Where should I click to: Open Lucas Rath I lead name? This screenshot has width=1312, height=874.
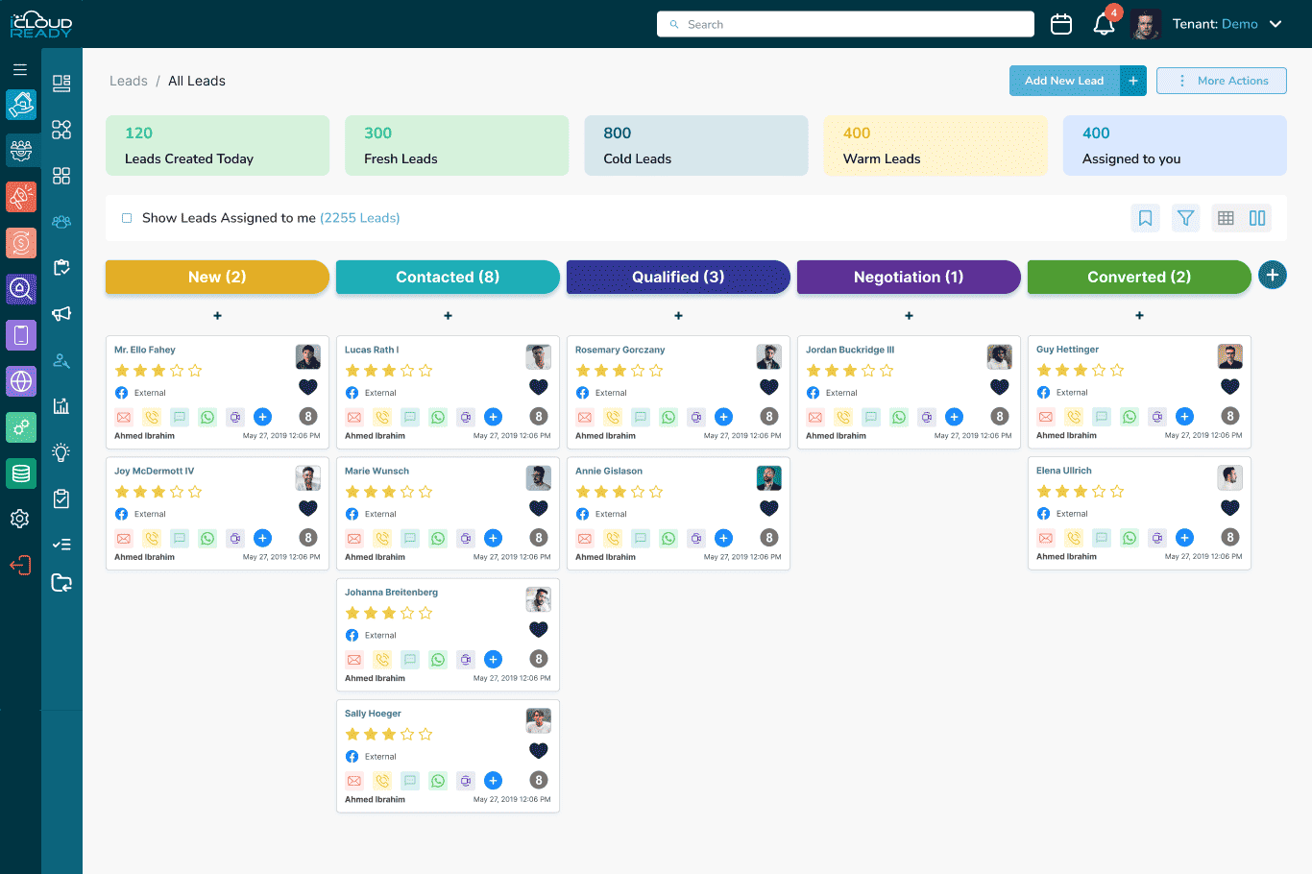click(372, 350)
